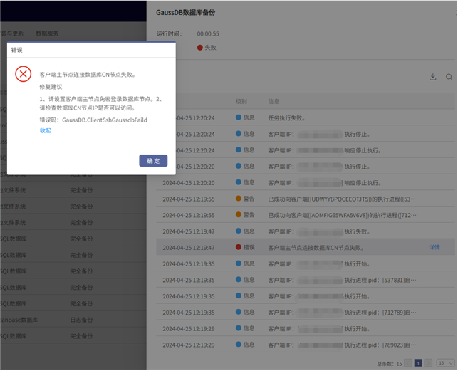Select page 1 in log pagination
Image resolution: width=458 pixels, height=371 pixels.
[x=418, y=363]
